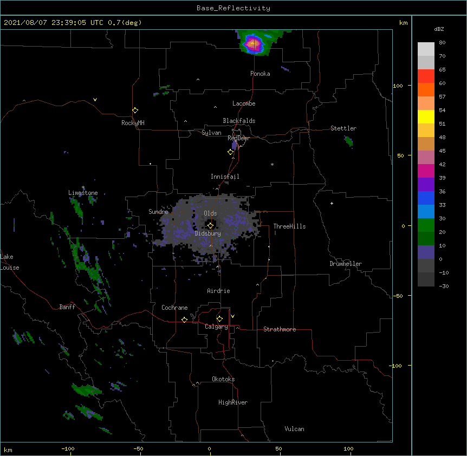This screenshot has height=456, width=467.
Task: Click the -100 tick label on the bottom axis
Action: pyautogui.click(x=68, y=448)
